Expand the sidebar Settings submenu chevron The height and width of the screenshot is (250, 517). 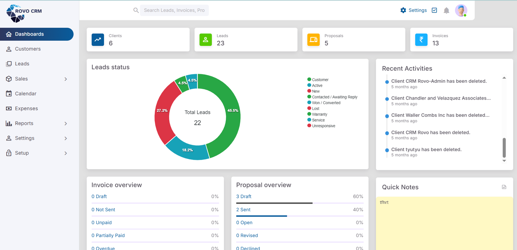[66, 138]
